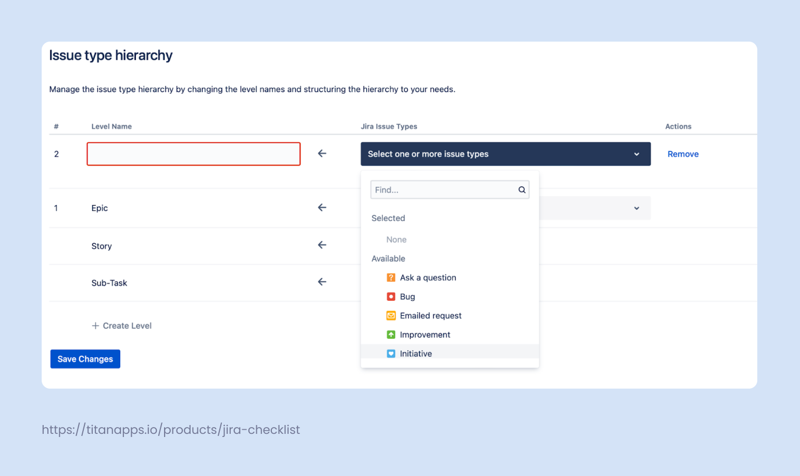Image resolution: width=800 pixels, height=476 pixels.
Task: Click the left arrow beside the Epic level
Action: pyautogui.click(x=322, y=208)
